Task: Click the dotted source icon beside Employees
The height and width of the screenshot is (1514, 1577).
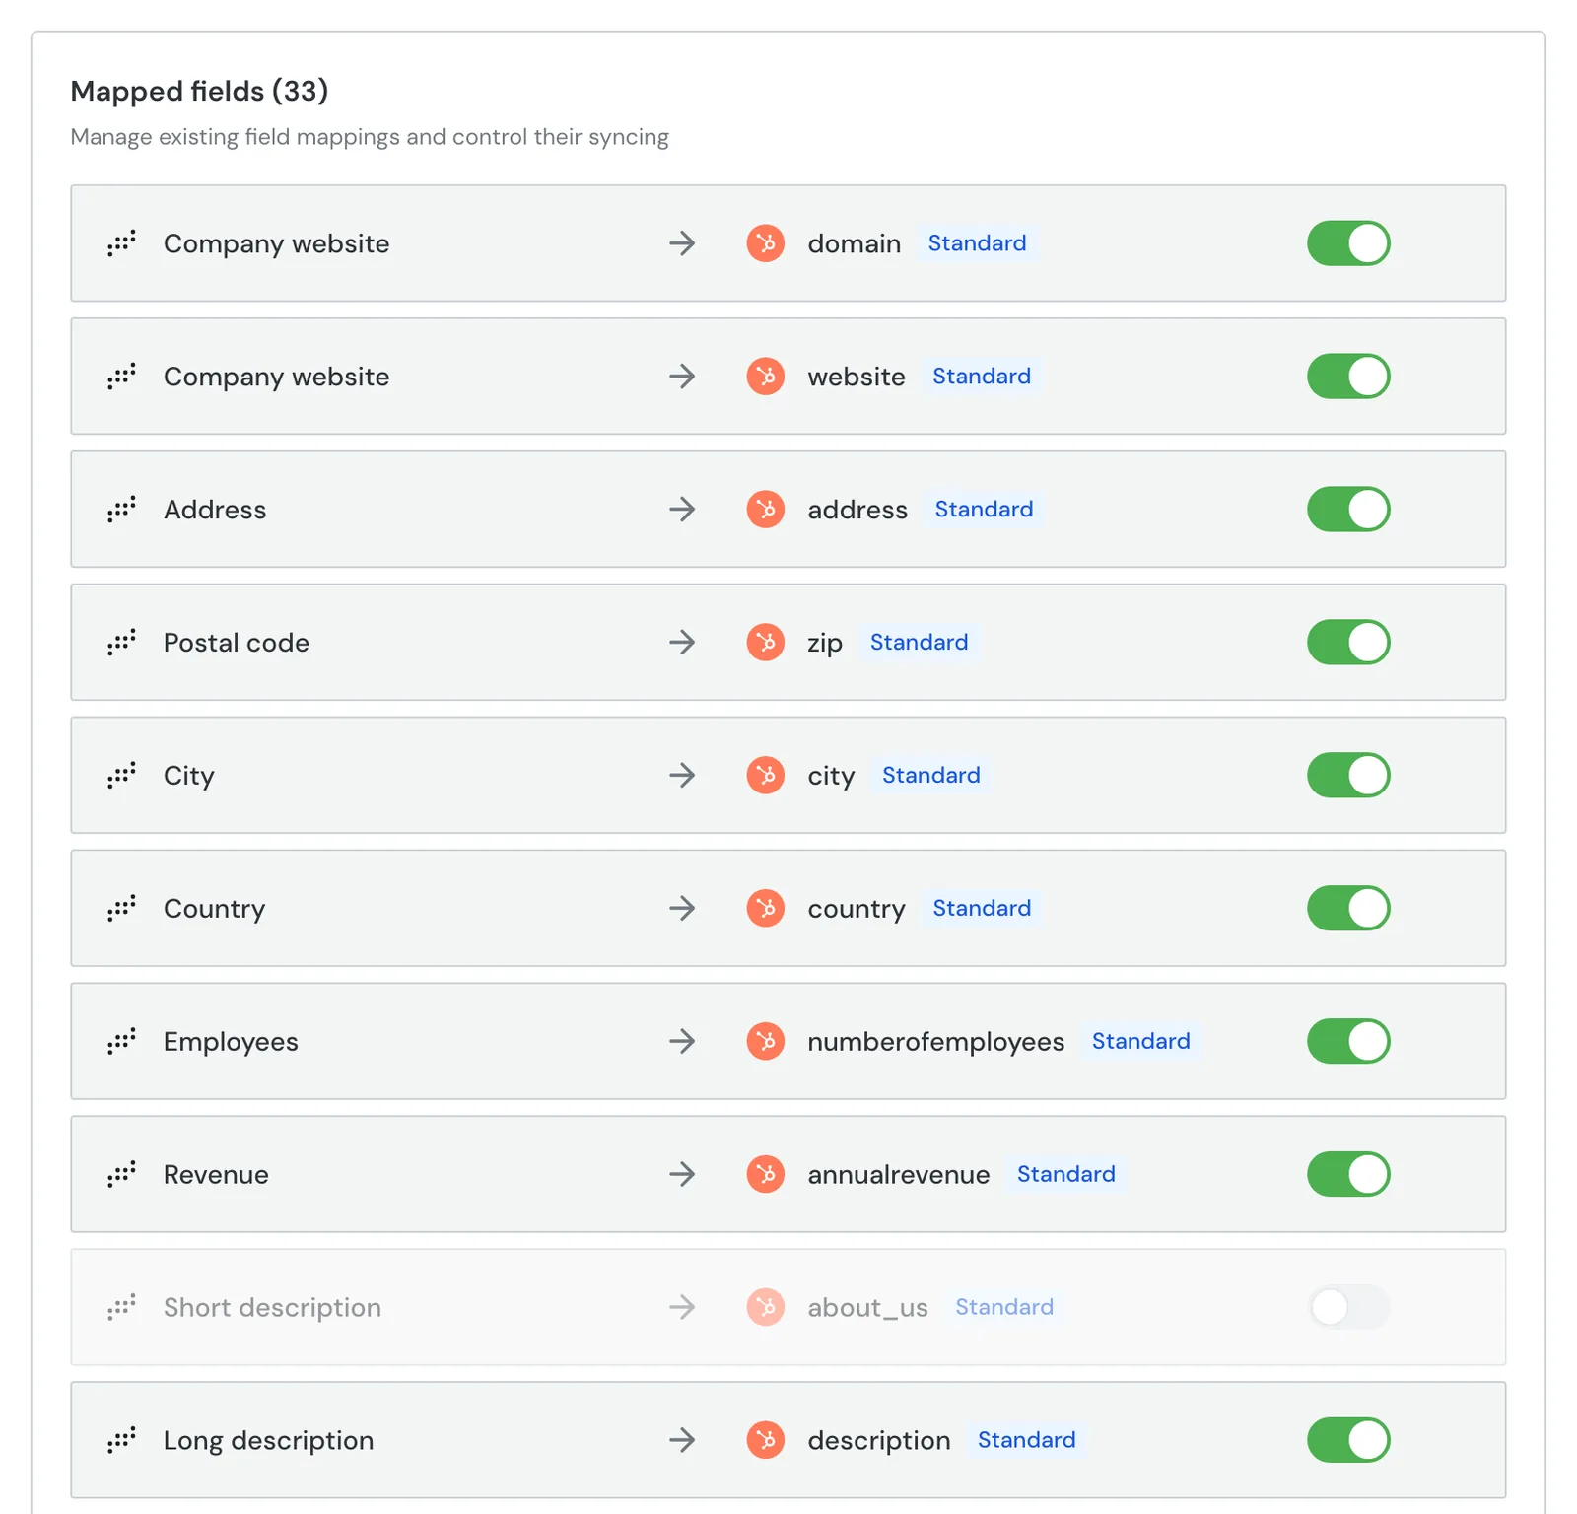Action: pos(122,1041)
